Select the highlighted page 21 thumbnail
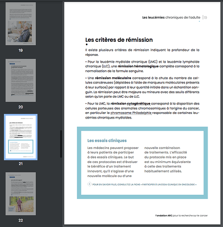The image size is (223, 227). pos(21,137)
